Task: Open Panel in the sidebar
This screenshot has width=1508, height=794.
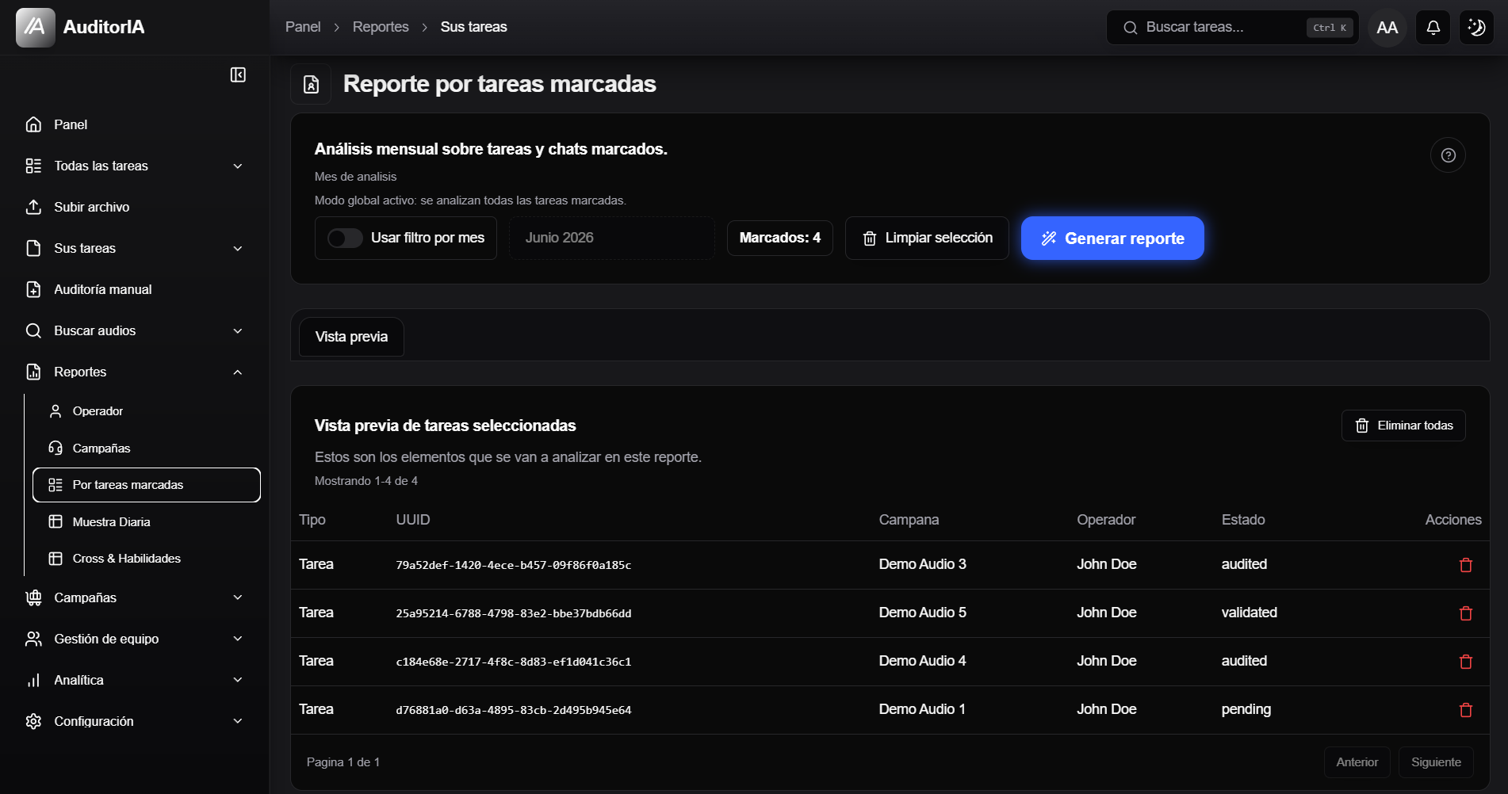Action: [135, 124]
